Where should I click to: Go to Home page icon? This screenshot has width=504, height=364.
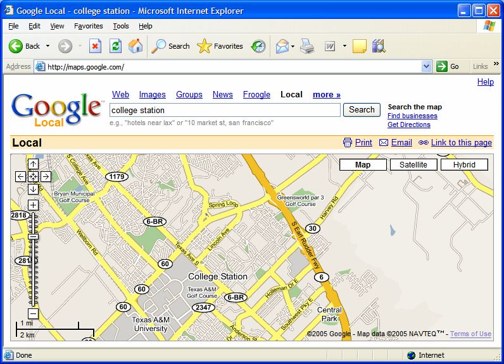(135, 46)
